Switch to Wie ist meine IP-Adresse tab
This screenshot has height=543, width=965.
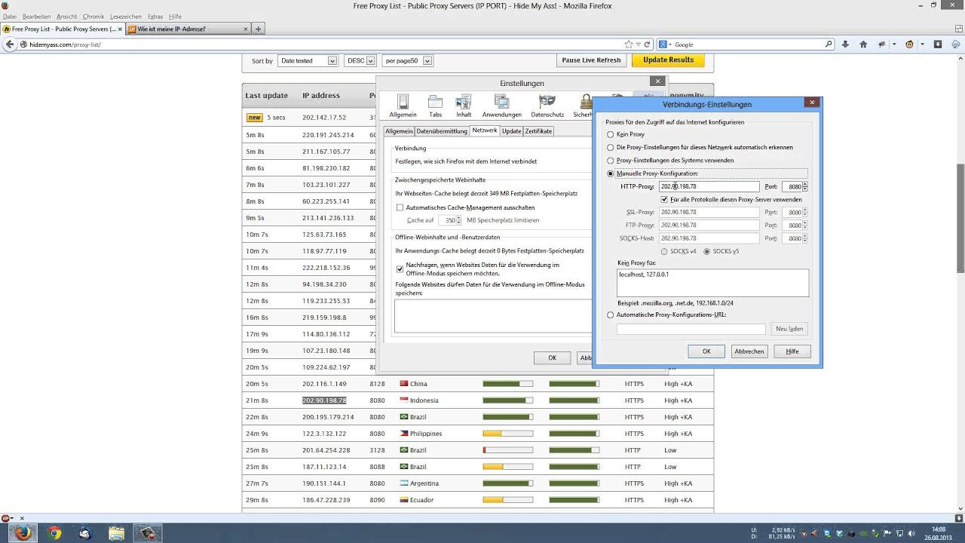pos(187,29)
